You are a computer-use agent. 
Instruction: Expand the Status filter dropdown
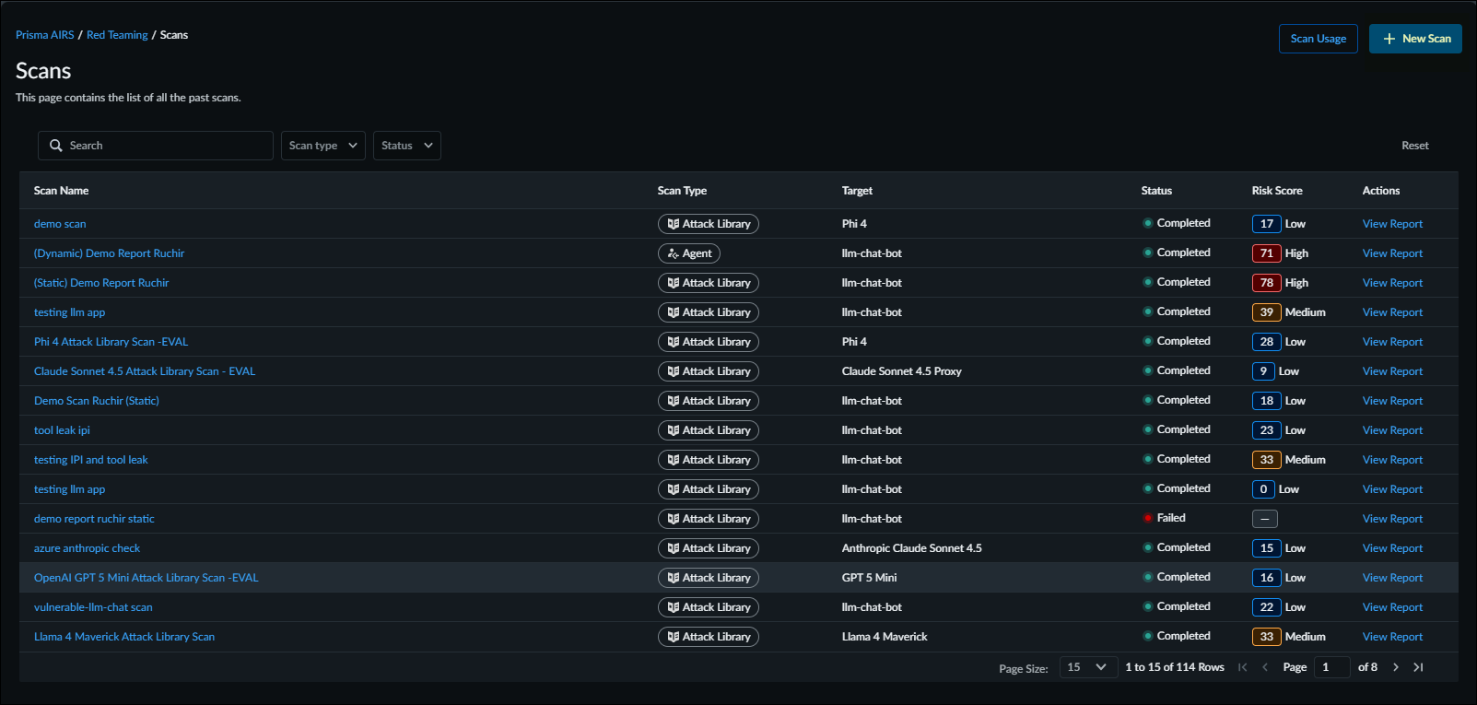coord(406,146)
